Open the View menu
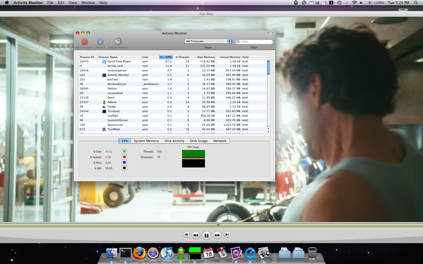The width and height of the screenshot is (423, 264). click(x=73, y=3)
